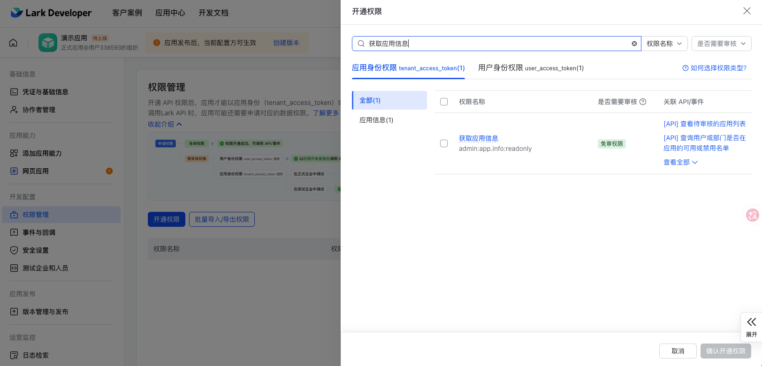Open the 如何选择权限类型 help link
Screen dimensions: 762x366
(x=714, y=68)
